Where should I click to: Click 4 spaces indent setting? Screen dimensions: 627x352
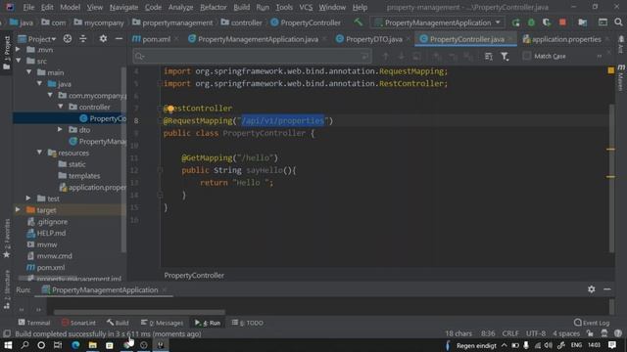coord(566,333)
